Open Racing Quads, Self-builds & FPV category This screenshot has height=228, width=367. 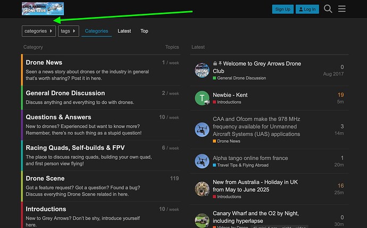click(x=75, y=148)
